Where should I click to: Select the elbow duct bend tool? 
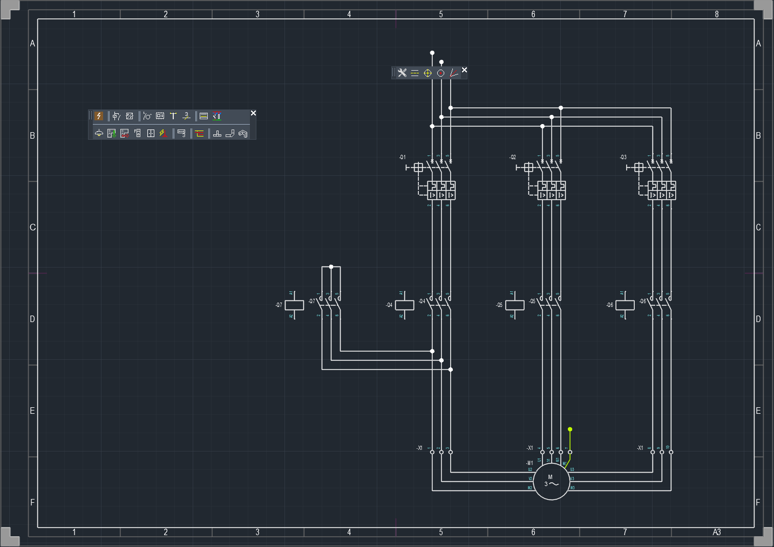tap(230, 133)
